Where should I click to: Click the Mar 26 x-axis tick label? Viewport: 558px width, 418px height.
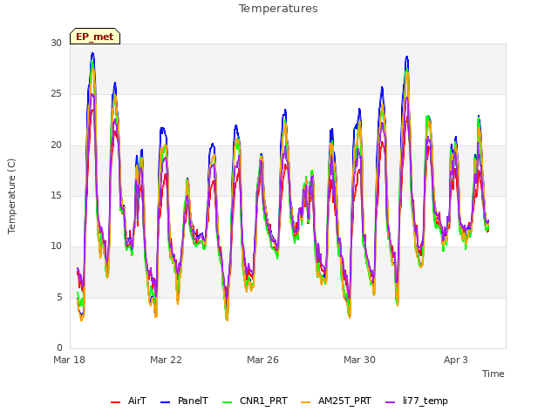[x=262, y=360]
